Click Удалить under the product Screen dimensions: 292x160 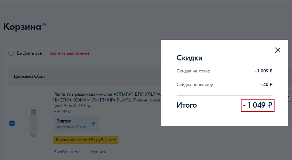click(x=98, y=152)
